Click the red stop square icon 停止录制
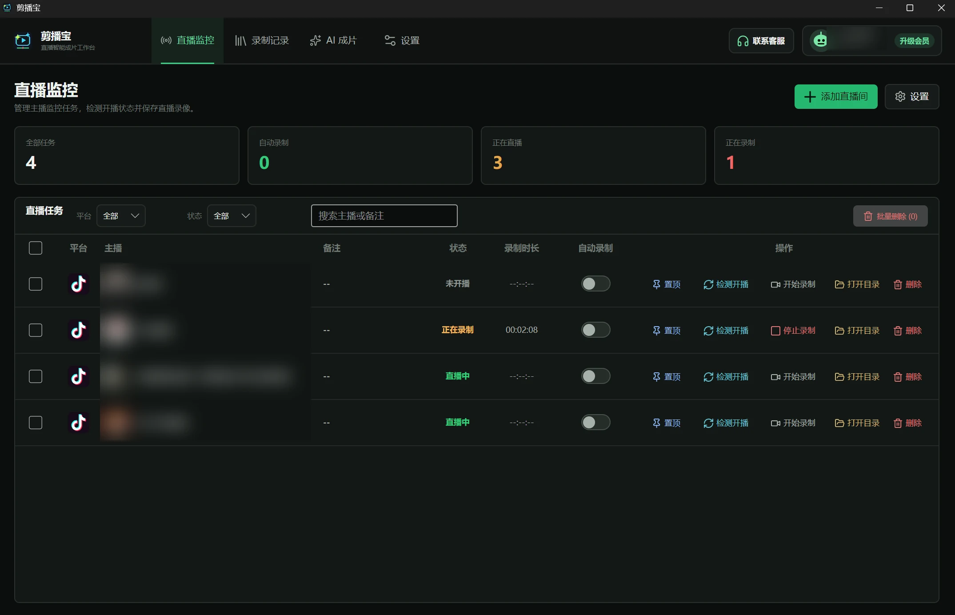Image resolution: width=955 pixels, height=615 pixels. (x=775, y=331)
